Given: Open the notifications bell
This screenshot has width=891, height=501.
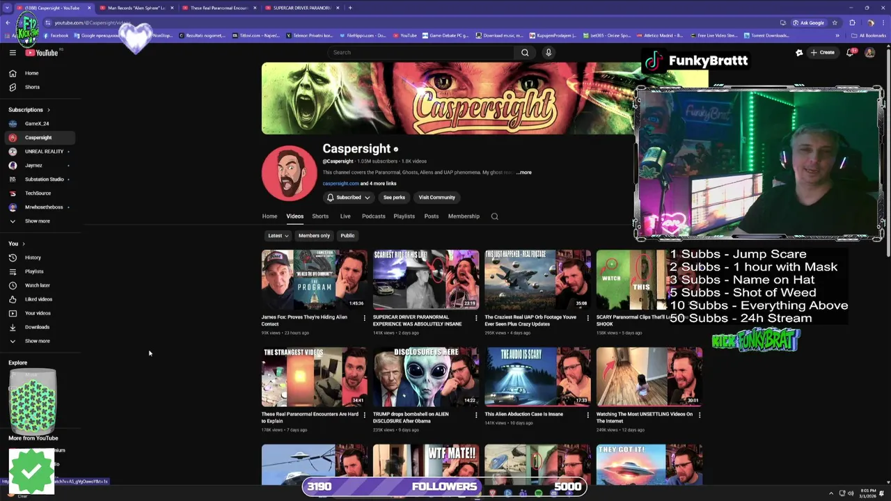Looking at the screenshot, I should [x=850, y=52].
